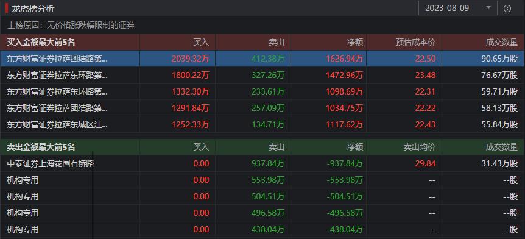Click 净额 header in the 买入金额最大前5名 table
525x239 pixels.
pos(355,42)
